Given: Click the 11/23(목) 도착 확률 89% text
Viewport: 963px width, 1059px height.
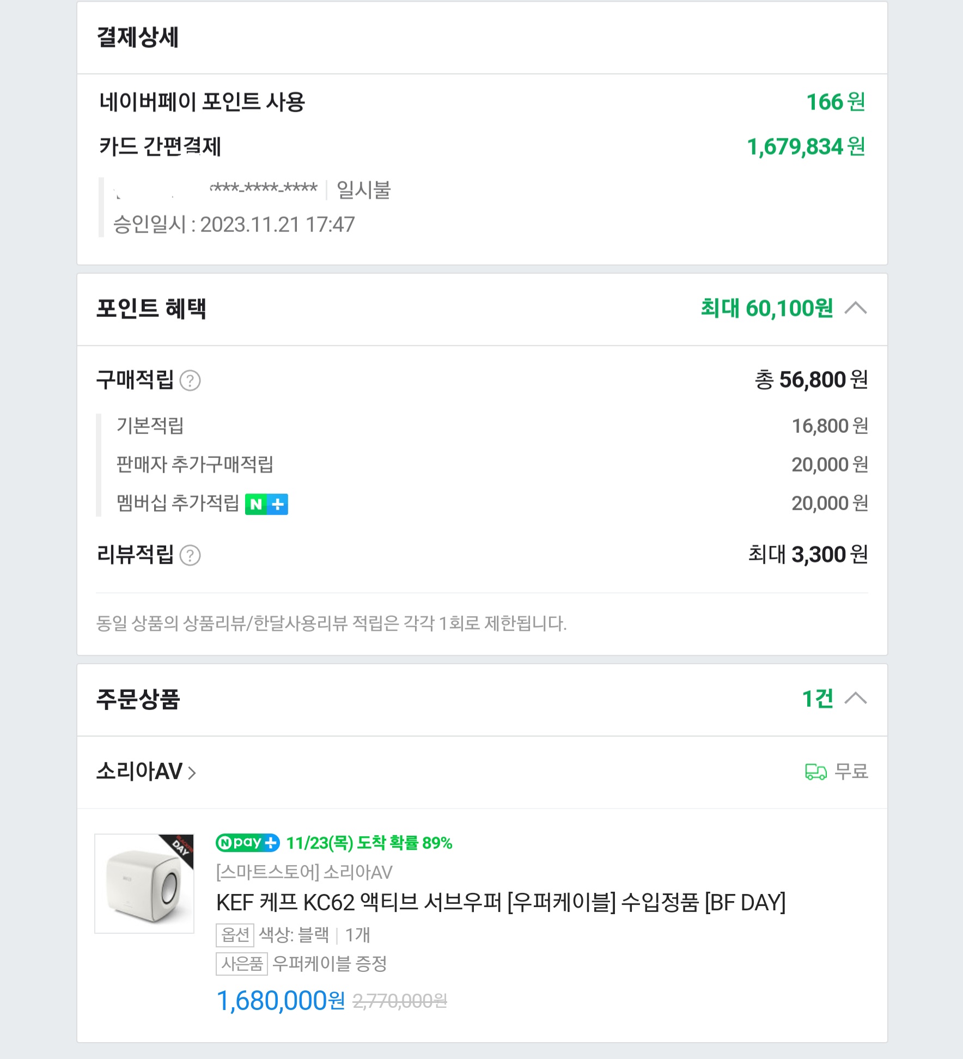Looking at the screenshot, I should [369, 843].
